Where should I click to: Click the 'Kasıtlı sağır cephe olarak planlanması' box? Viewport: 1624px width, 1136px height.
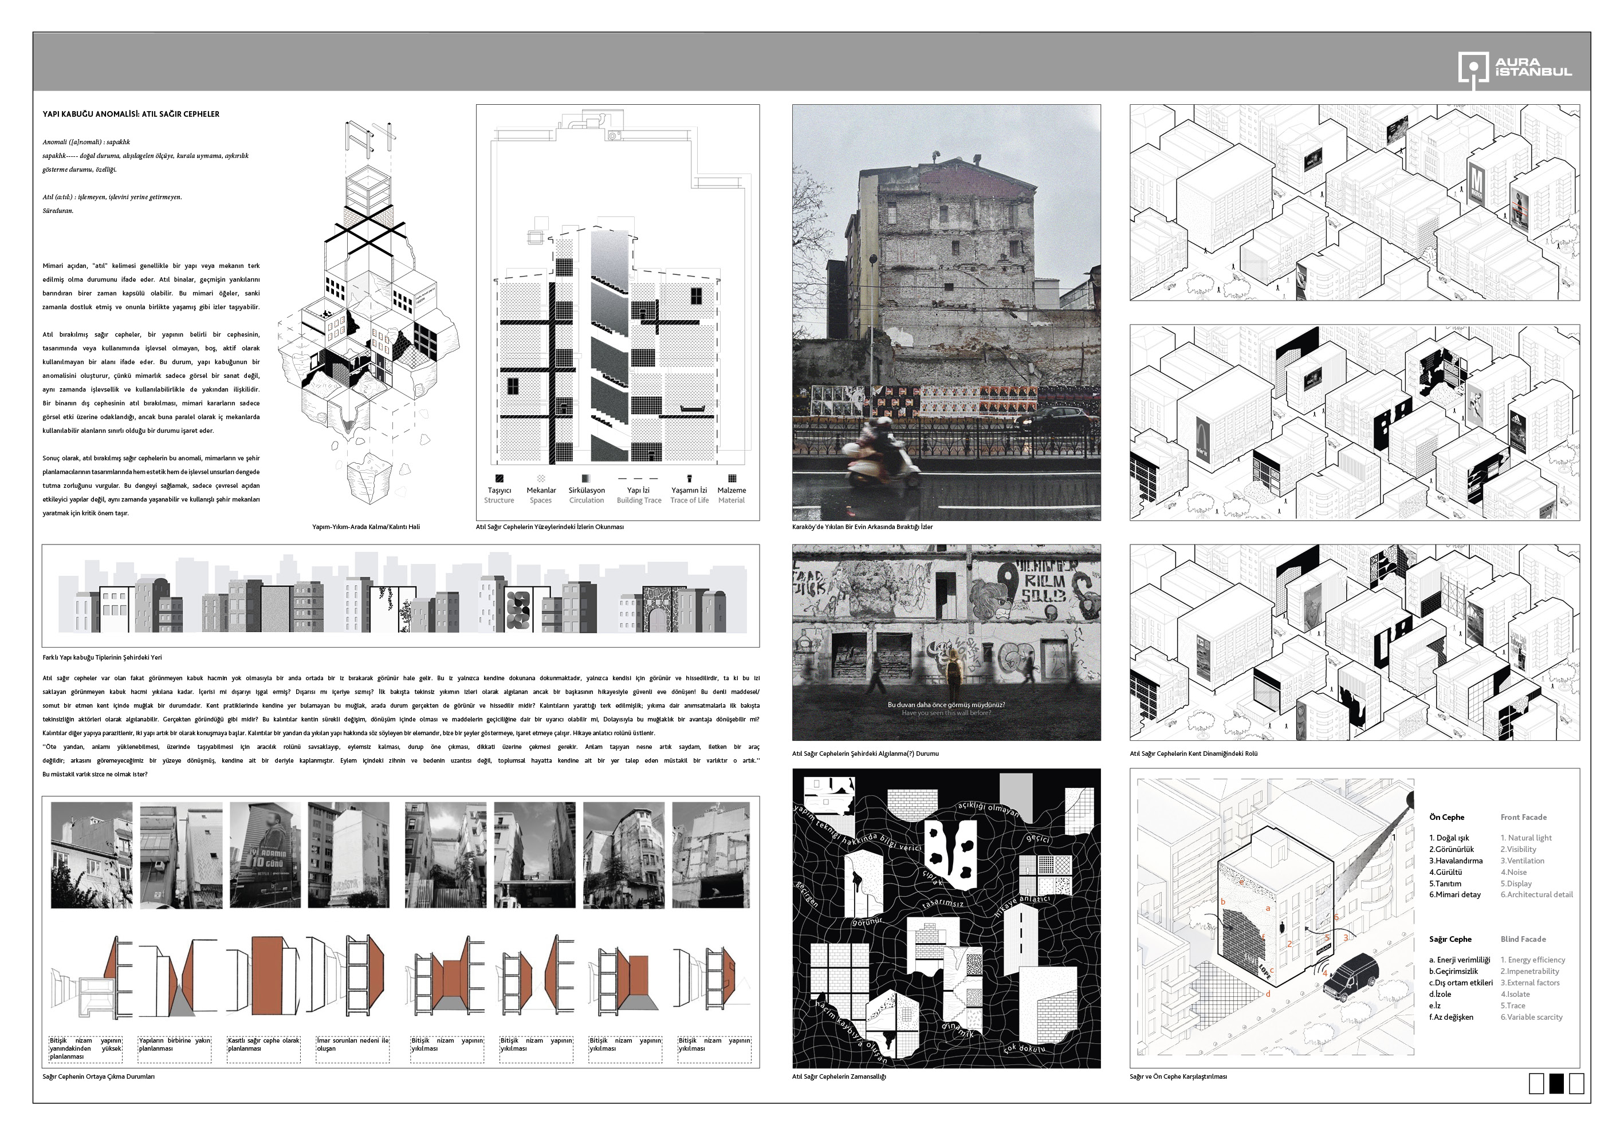[263, 1049]
